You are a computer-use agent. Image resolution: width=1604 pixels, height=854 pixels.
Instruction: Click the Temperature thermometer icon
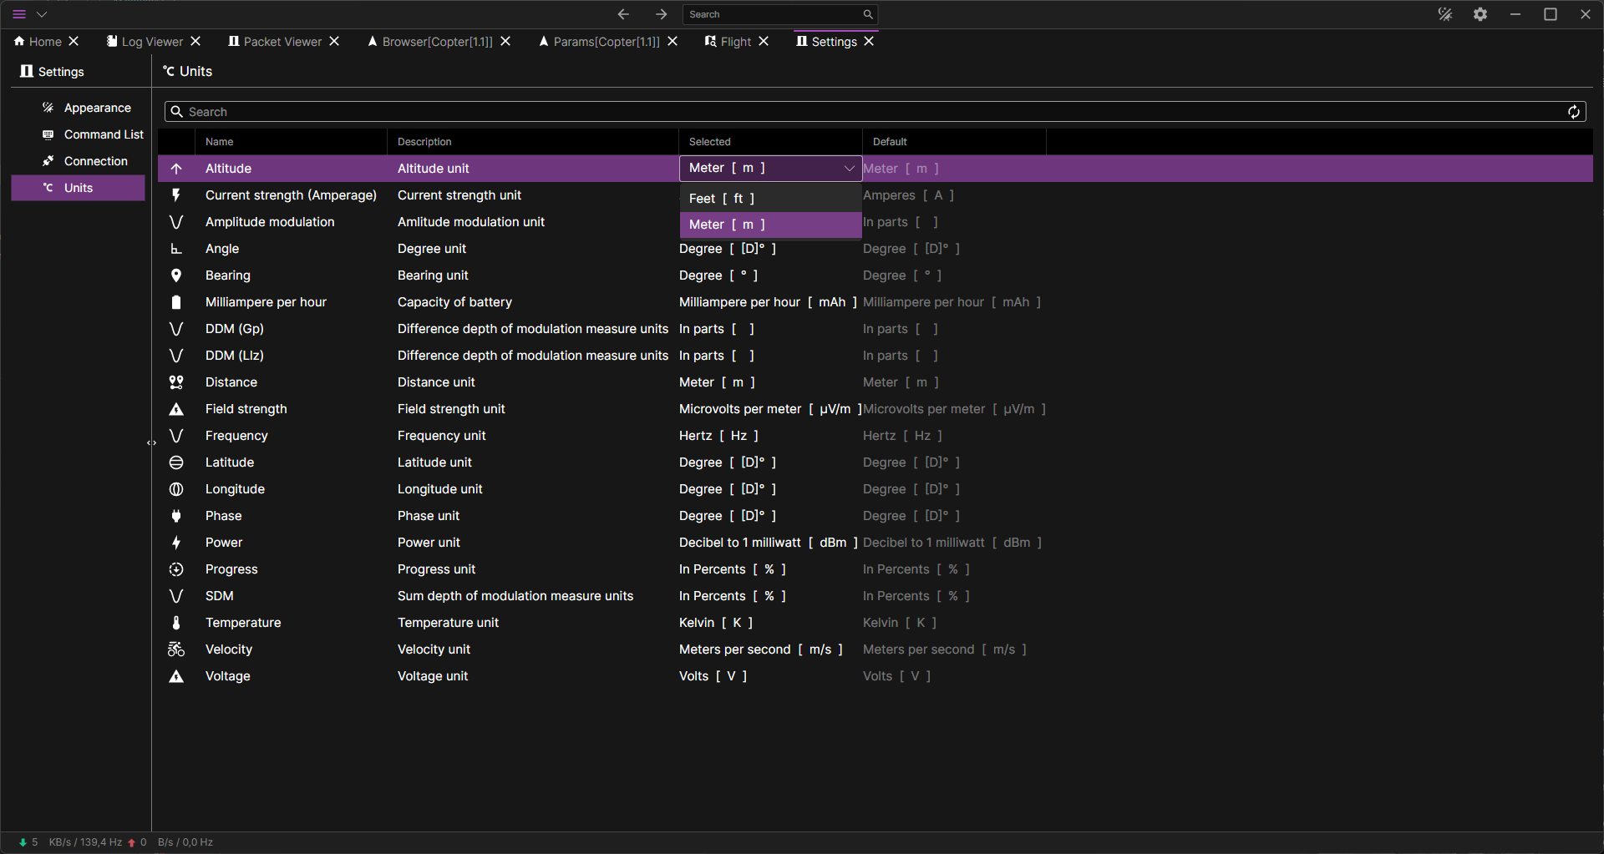click(176, 623)
